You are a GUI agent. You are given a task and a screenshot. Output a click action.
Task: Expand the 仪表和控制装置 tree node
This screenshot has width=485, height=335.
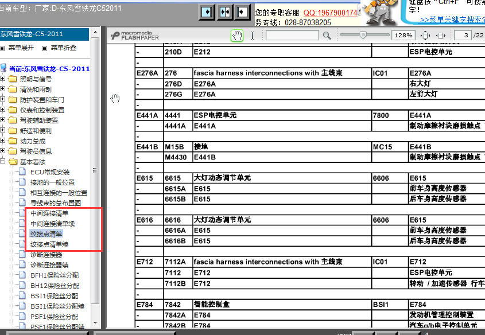(x=2, y=110)
